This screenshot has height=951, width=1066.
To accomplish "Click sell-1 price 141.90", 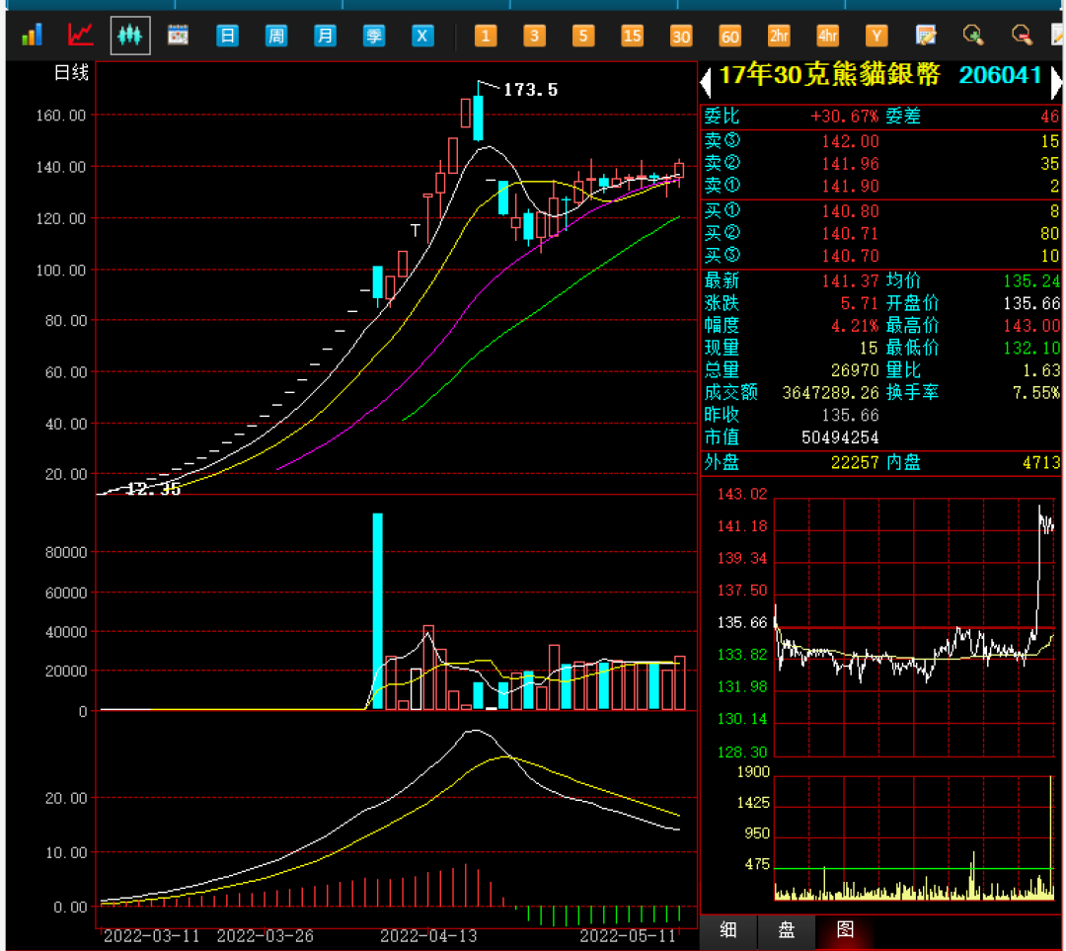I will click(x=851, y=187).
